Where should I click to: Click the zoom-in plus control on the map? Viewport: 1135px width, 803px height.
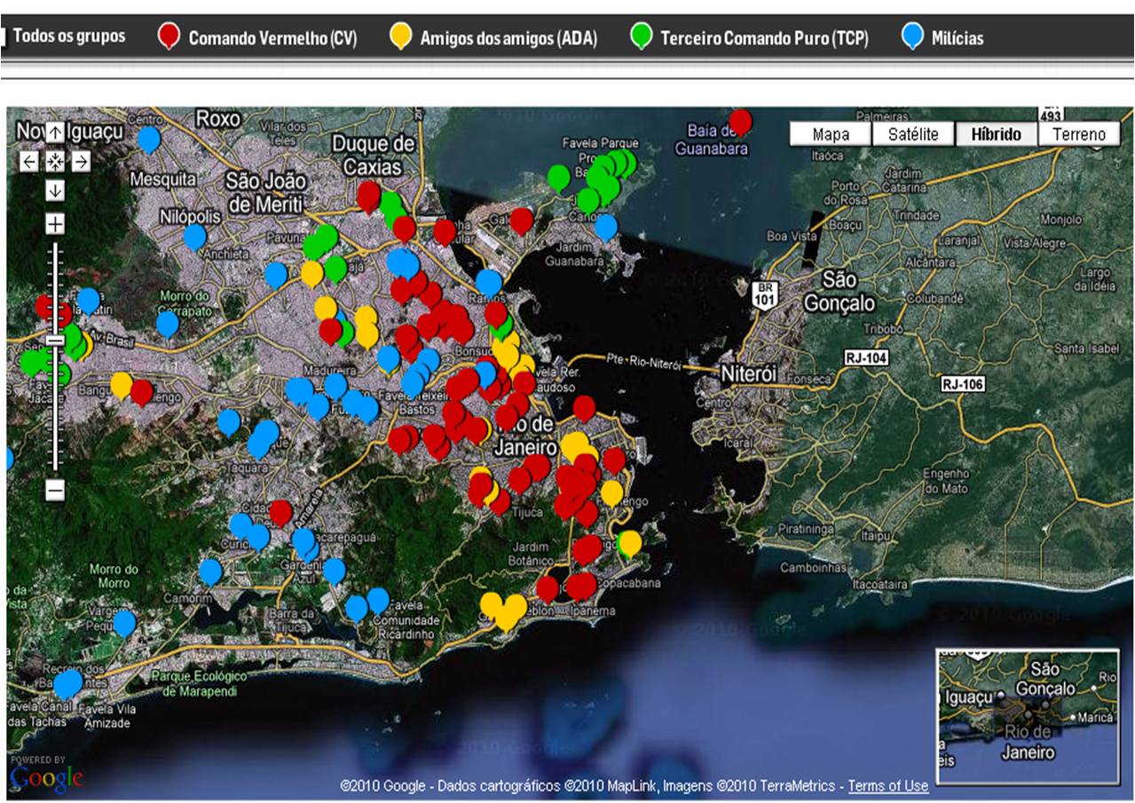coord(55,225)
